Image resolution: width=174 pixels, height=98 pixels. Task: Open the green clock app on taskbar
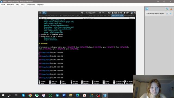tap(37, 95)
